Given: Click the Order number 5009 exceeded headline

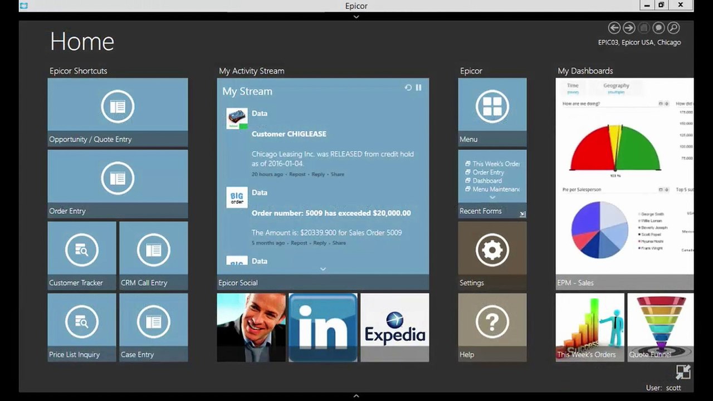Looking at the screenshot, I should pos(331,213).
